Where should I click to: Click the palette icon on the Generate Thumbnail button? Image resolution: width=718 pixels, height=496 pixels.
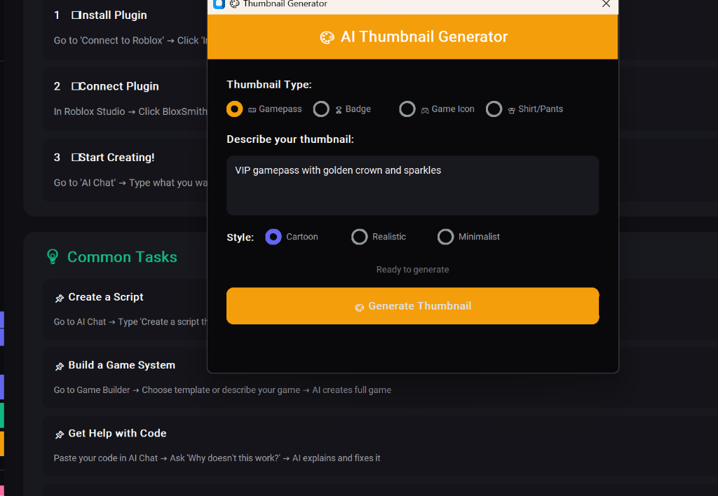(x=360, y=306)
